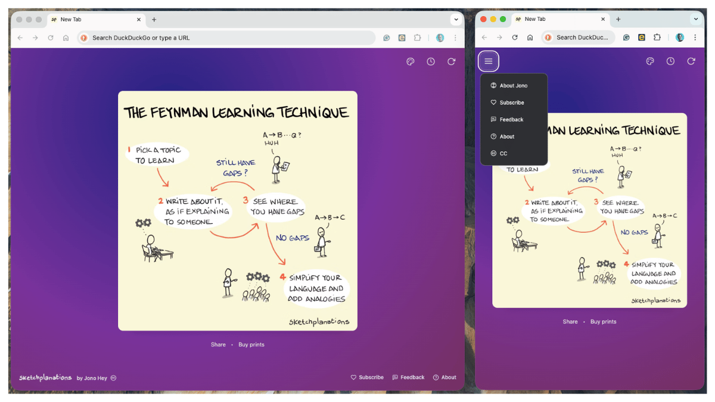Open the three-dot browser menu in right window
This screenshot has width=715, height=402.
tap(695, 37)
